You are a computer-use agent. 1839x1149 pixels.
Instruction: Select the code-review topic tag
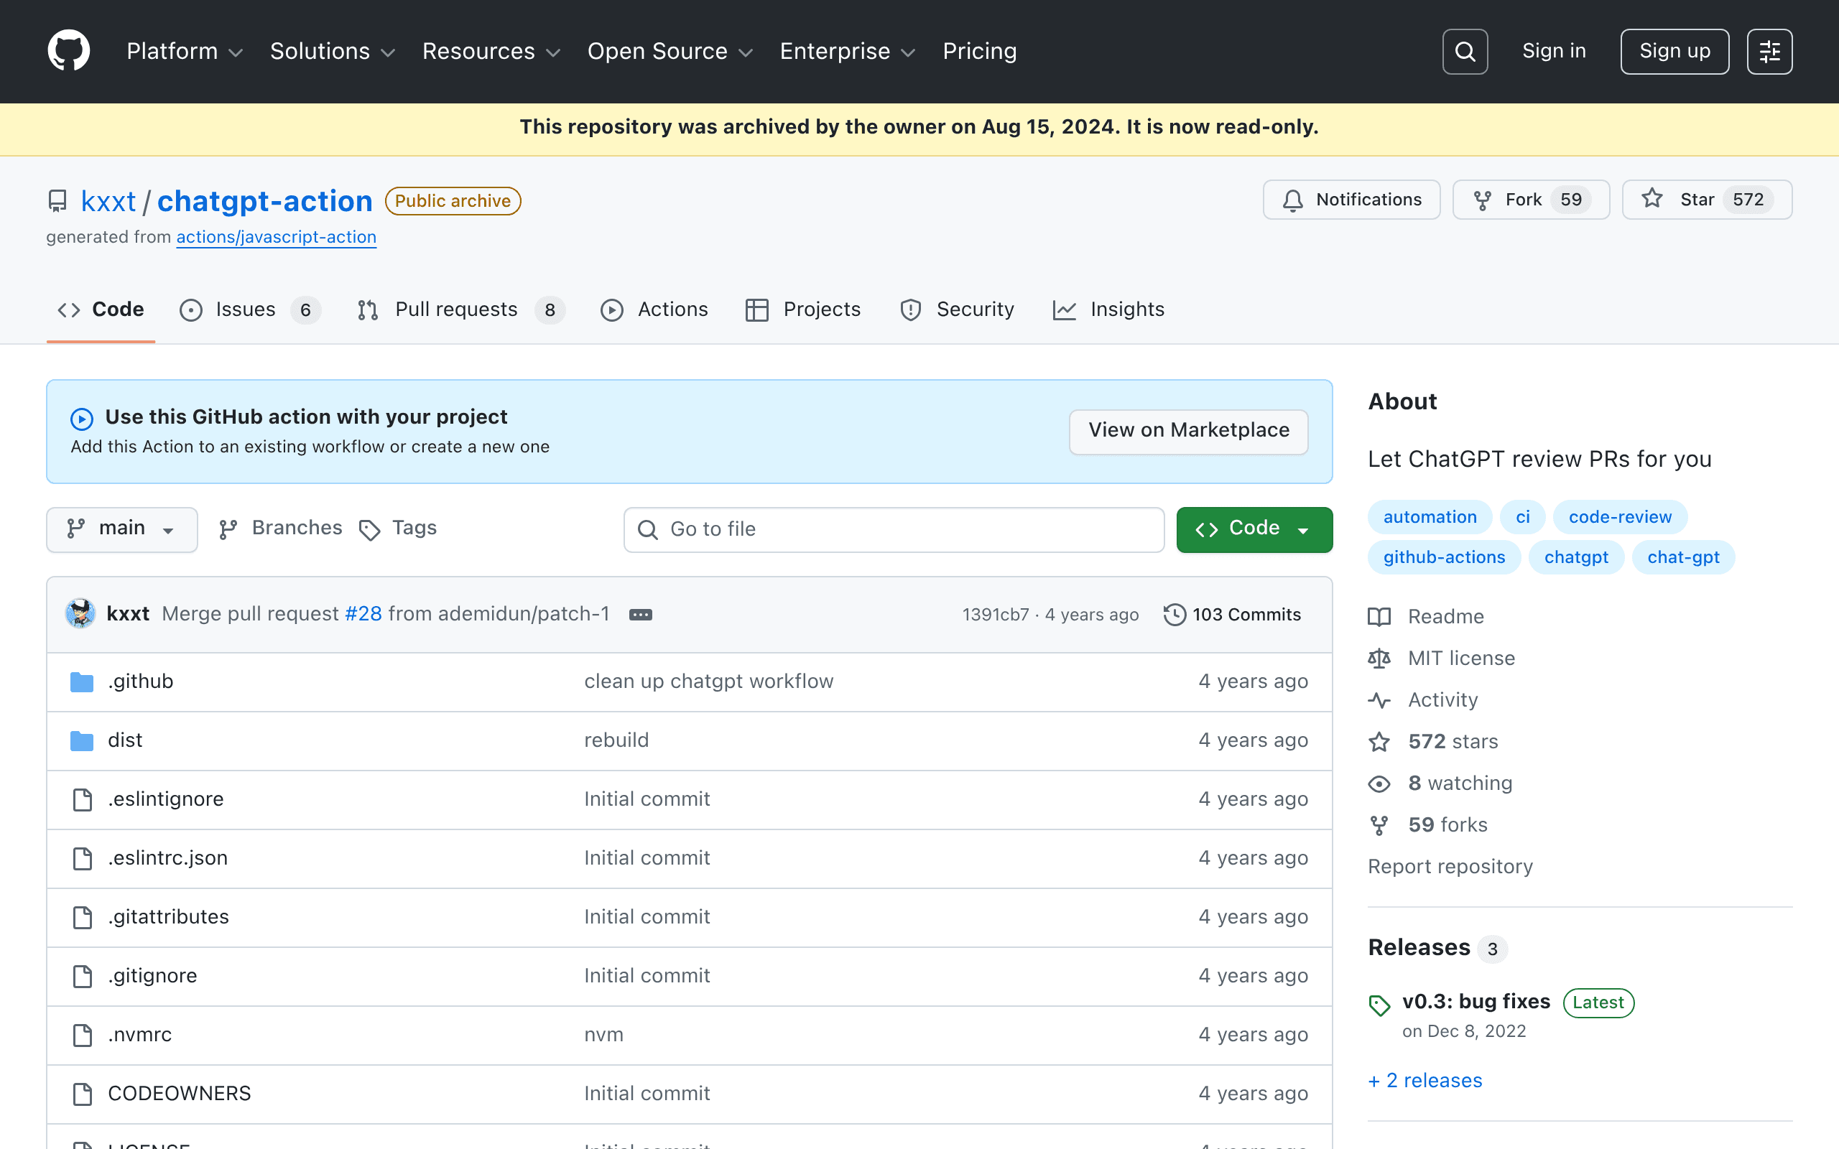click(x=1619, y=517)
